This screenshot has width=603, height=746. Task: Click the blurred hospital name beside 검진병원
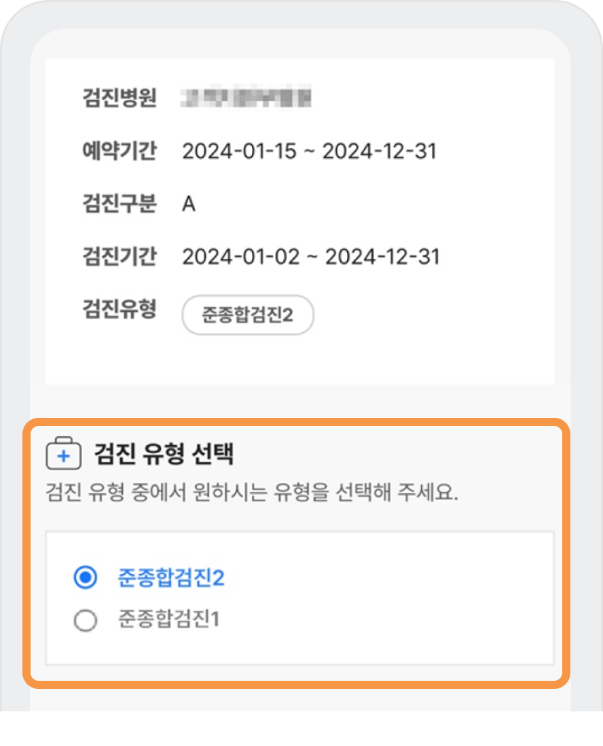point(246,98)
